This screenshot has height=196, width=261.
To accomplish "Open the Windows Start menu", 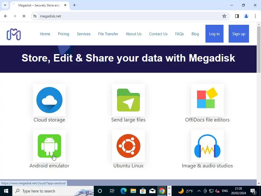I will [6, 191].
